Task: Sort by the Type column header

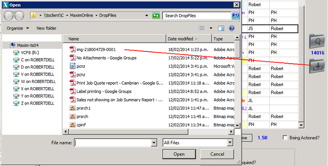Action: tap(223, 39)
